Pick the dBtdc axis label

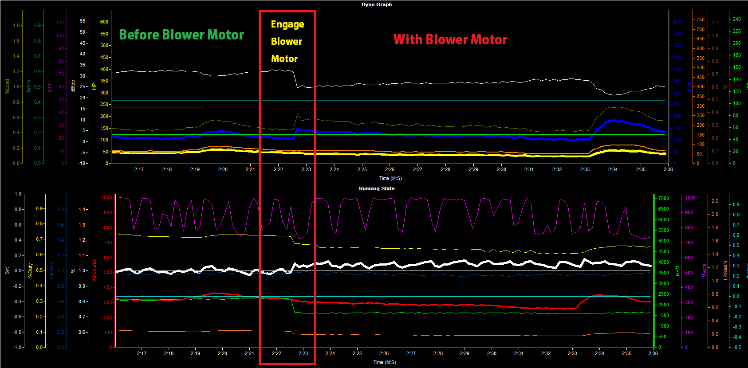(x=73, y=86)
